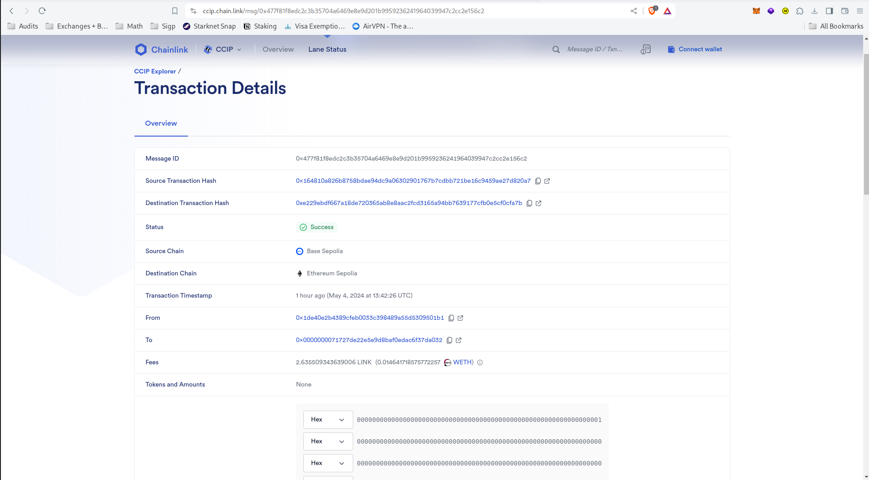Open the Sigp bookmark folder

[x=163, y=26]
